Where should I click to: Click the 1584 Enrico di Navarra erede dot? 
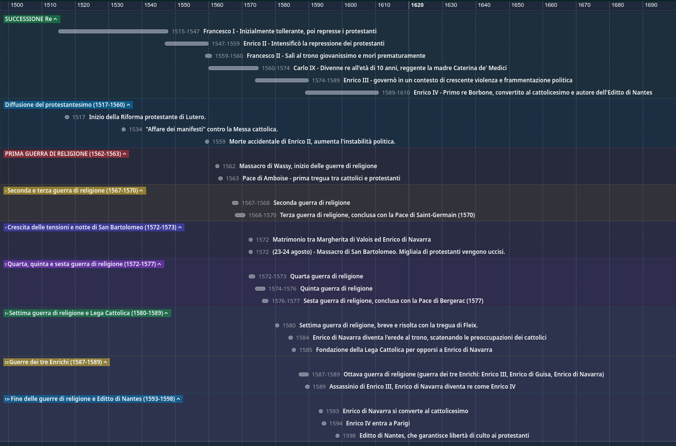tap(291, 338)
